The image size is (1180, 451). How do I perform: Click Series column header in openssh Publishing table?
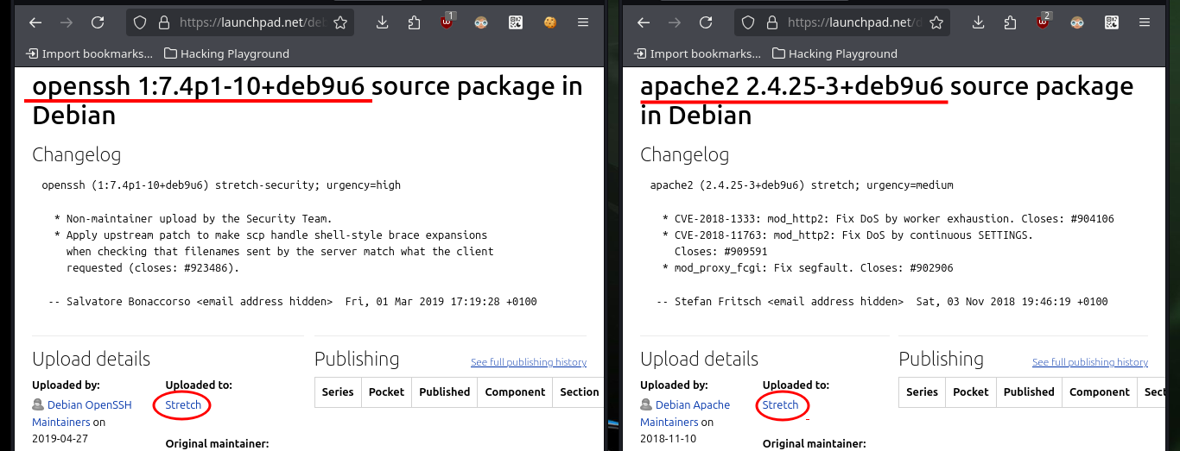click(x=338, y=391)
